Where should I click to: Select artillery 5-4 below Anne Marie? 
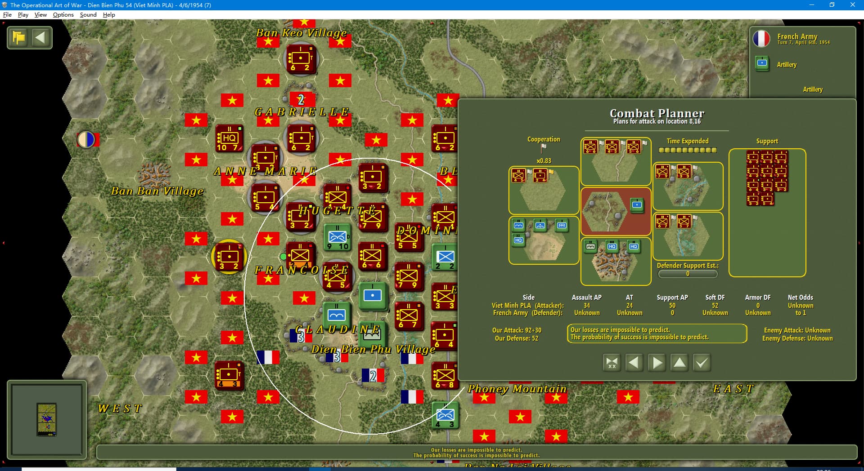[265, 198]
